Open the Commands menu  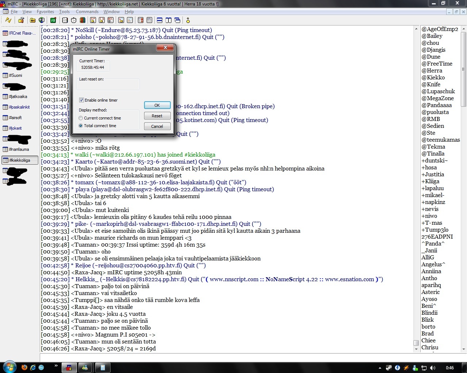point(87,12)
